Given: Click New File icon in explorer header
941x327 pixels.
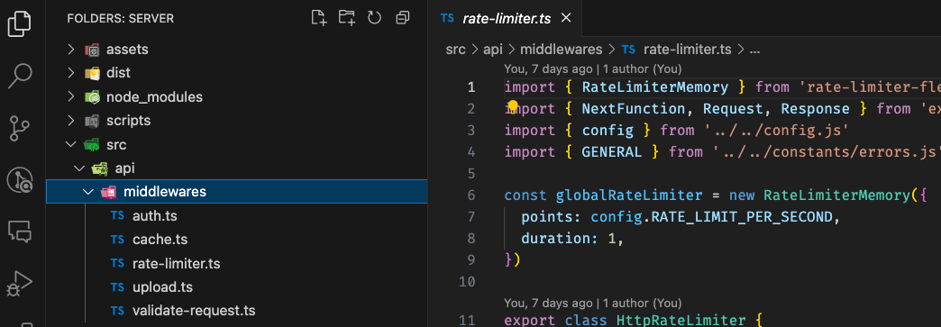Looking at the screenshot, I should pyautogui.click(x=319, y=18).
